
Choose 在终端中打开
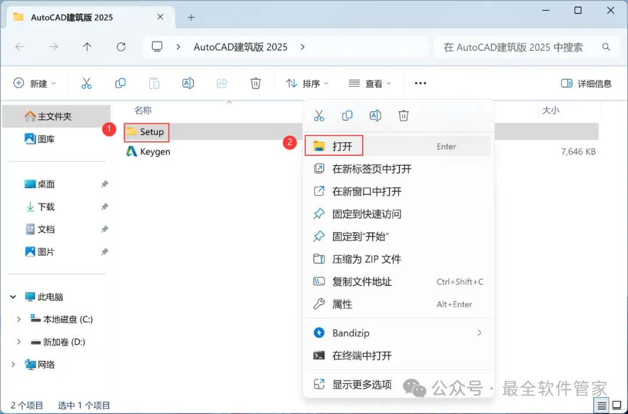(x=398, y=355)
